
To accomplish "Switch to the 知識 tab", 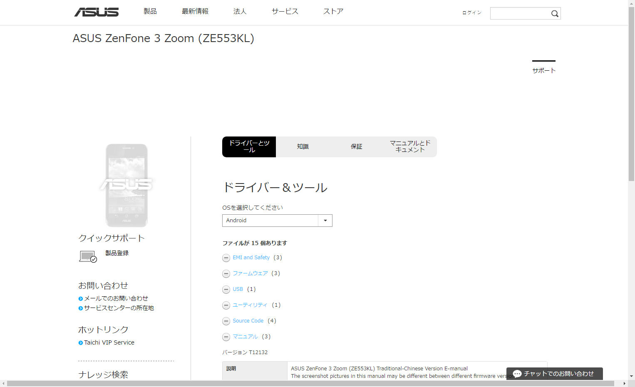I will point(303,147).
